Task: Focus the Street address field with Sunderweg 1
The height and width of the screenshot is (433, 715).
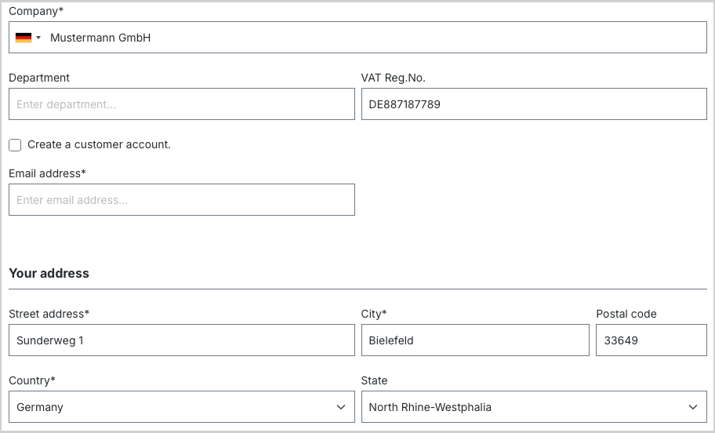Action: 181,340
